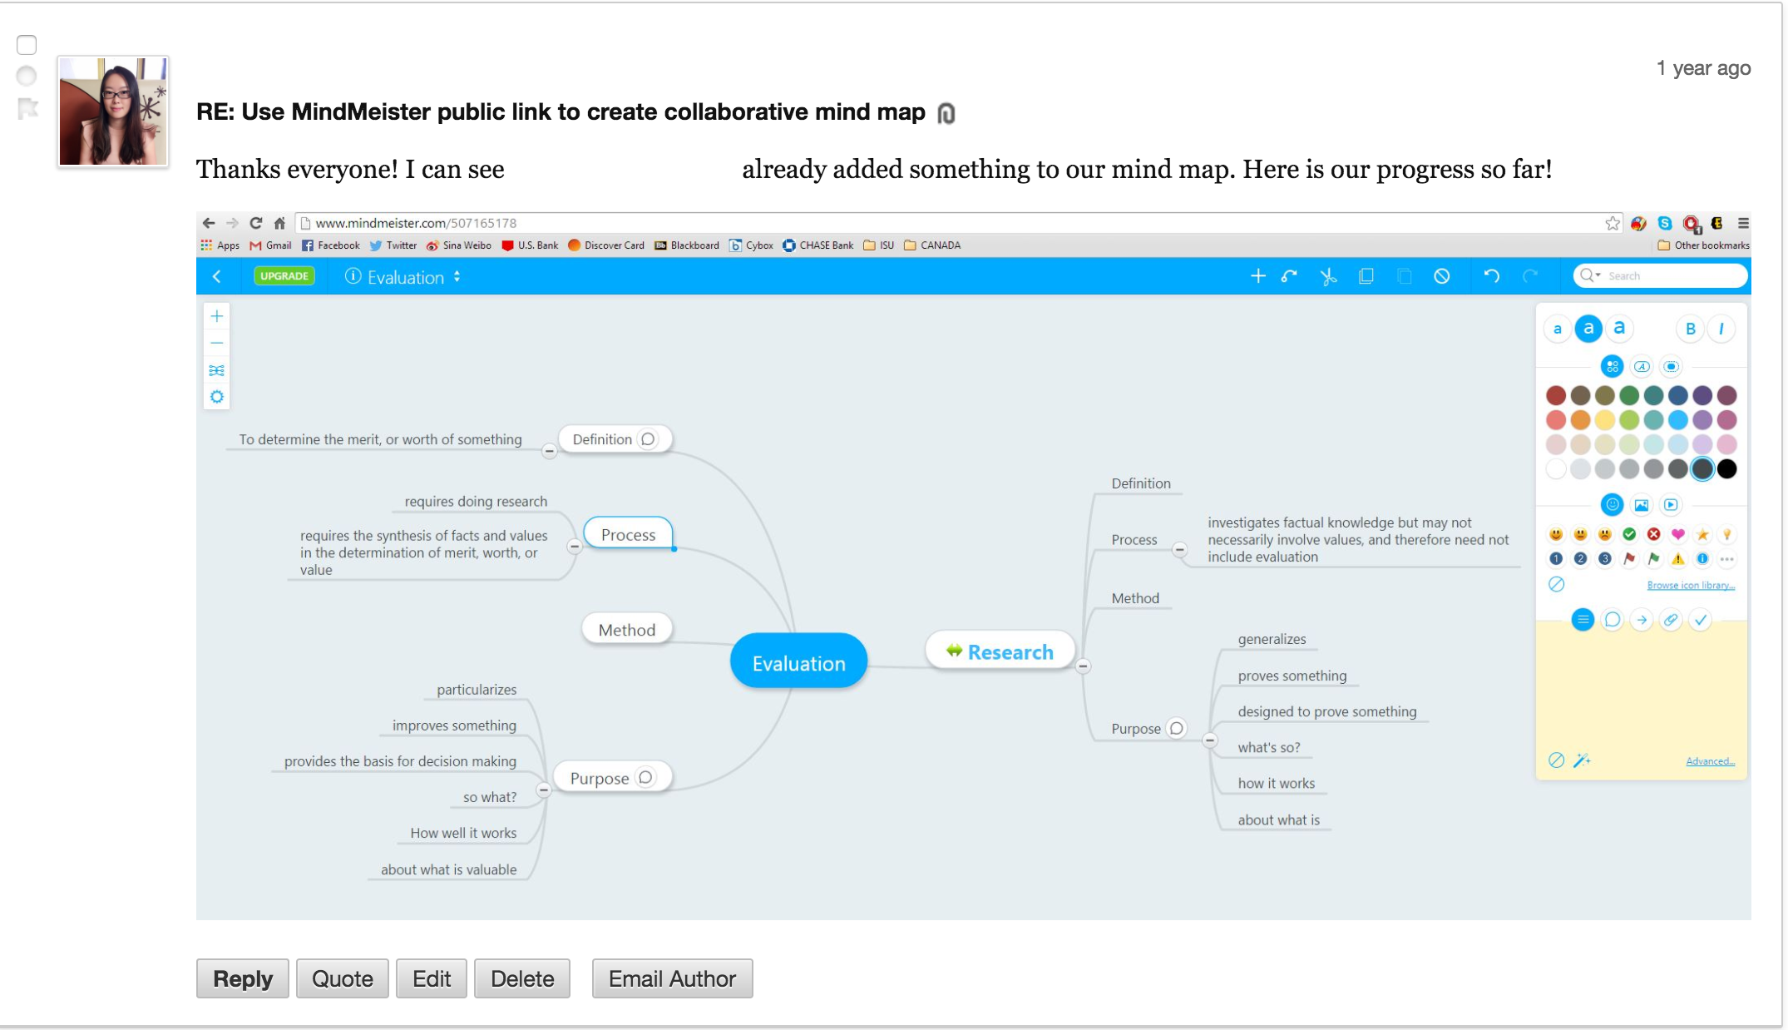This screenshot has height=1030, width=1788.
Task: Collapse the left Purpose branch
Action: (543, 790)
